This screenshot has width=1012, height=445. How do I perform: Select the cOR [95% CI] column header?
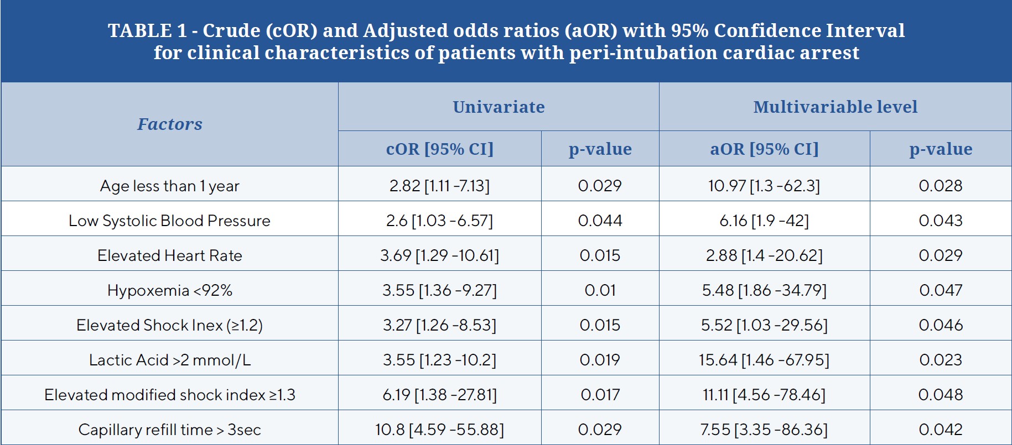pos(440,149)
